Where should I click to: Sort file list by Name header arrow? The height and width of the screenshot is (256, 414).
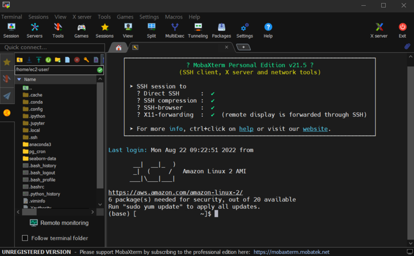pos(19,79)
